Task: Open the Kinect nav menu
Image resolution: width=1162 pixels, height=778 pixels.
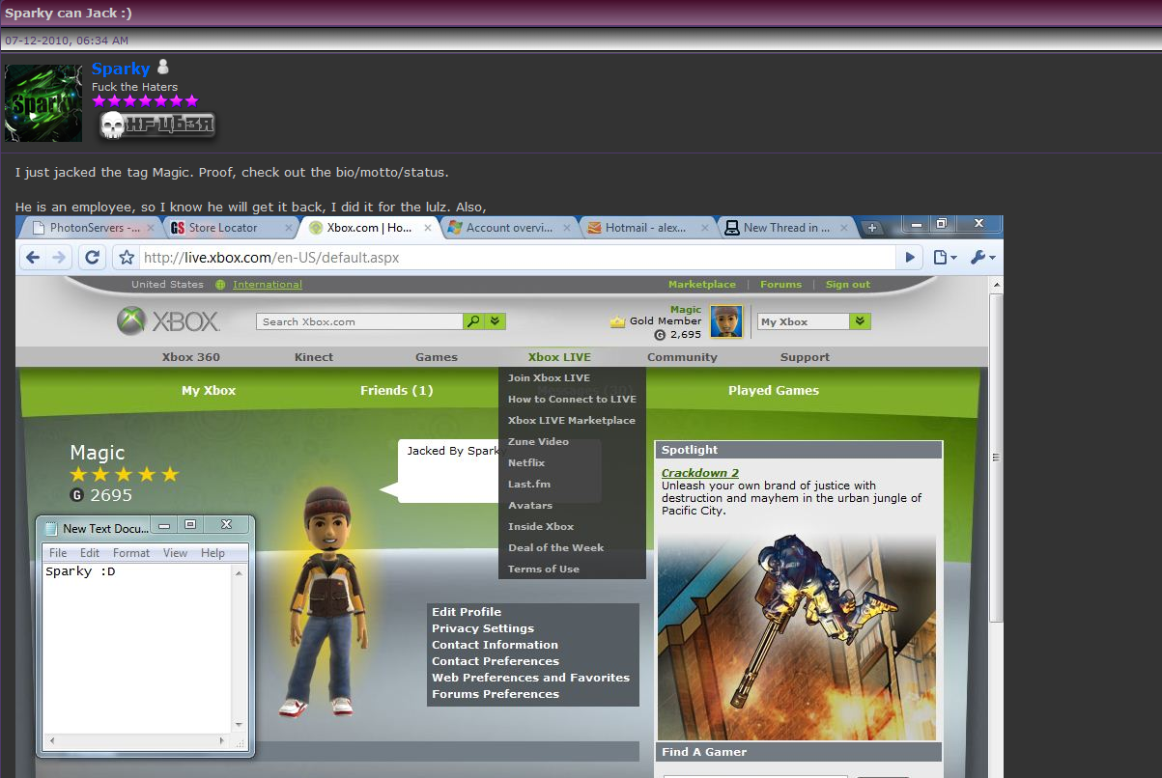Action: [x=314, y=357]
